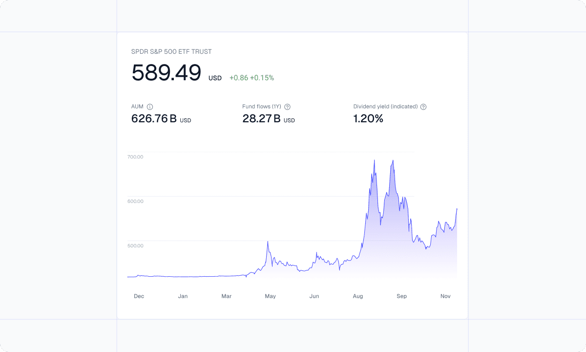Click the 600.00 axis label
The height and width of the screenshot is (352, 586).
(x=135, y=201)
